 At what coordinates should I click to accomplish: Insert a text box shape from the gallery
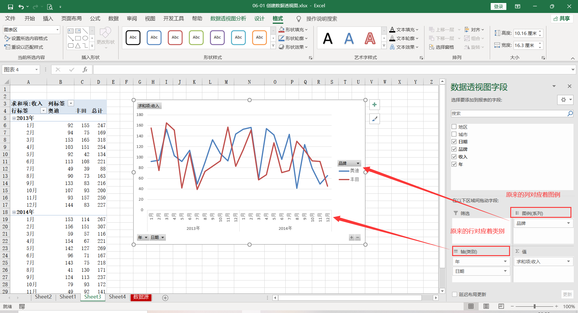(71, 31)
